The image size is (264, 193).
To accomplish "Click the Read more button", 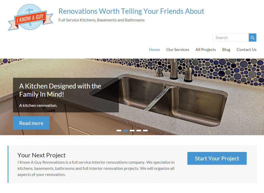I will click(31, 123).
